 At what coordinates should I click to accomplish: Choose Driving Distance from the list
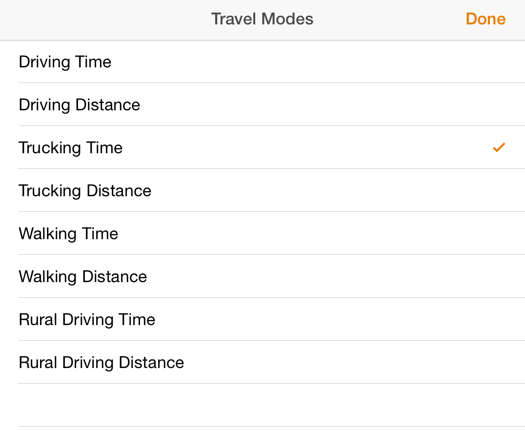[x=80, y=105]
